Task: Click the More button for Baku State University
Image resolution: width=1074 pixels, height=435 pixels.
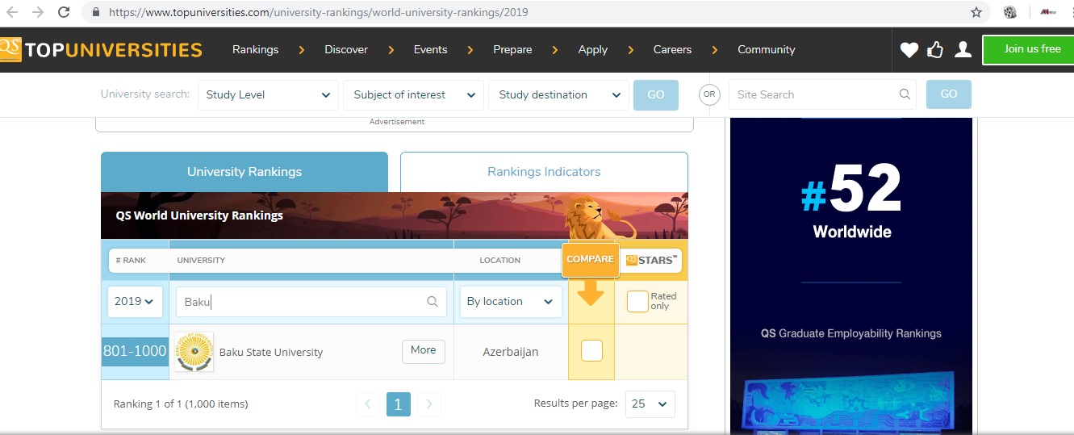Action: (423, 350)
